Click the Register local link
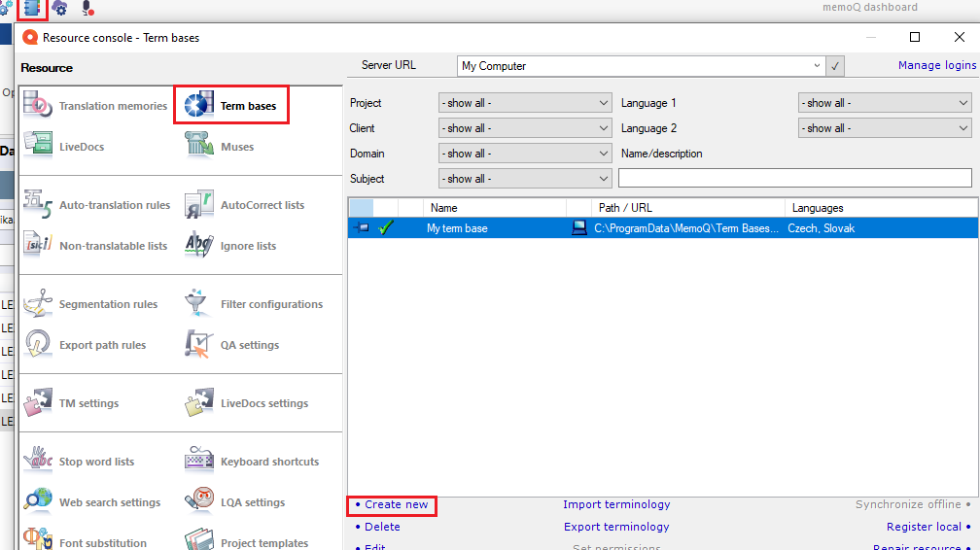Screen dimensions: 980x550 pyautogui.click(x=924, y=527)
